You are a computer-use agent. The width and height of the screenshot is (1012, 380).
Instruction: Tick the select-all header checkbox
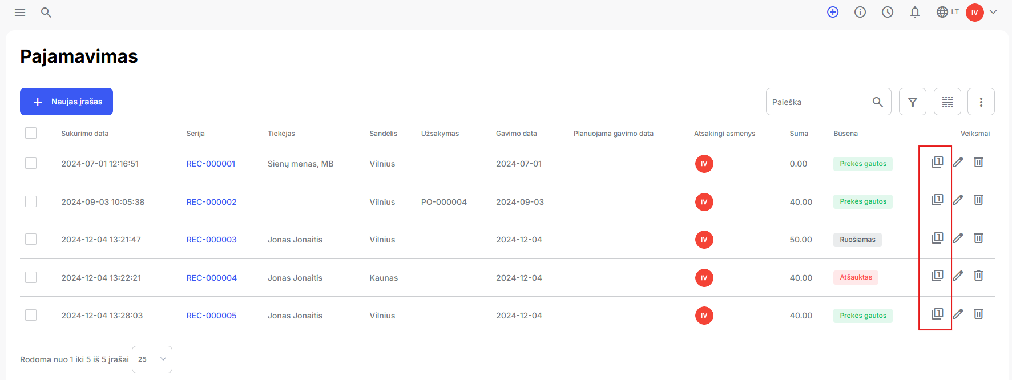31,133
